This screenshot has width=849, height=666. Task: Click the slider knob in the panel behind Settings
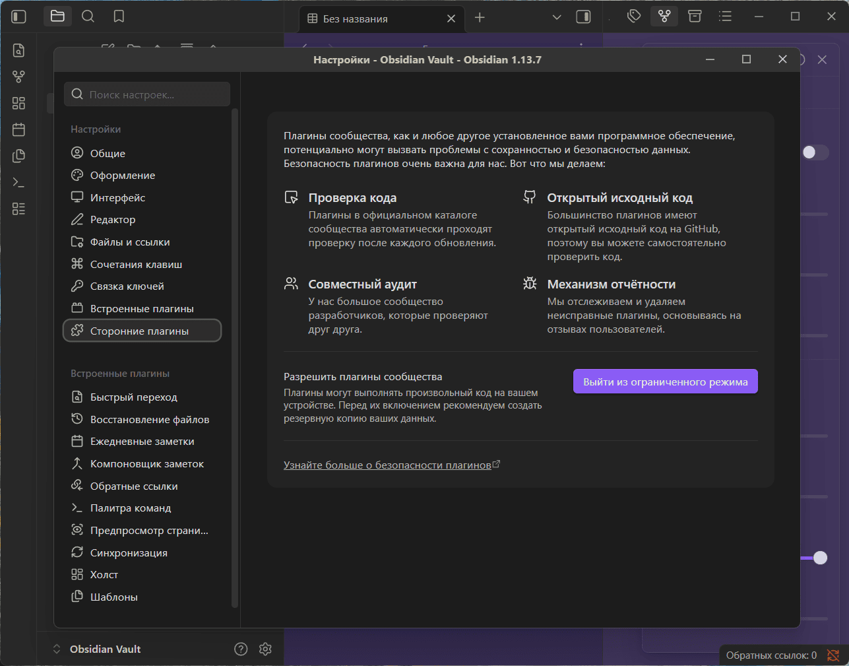pos(820,558)
